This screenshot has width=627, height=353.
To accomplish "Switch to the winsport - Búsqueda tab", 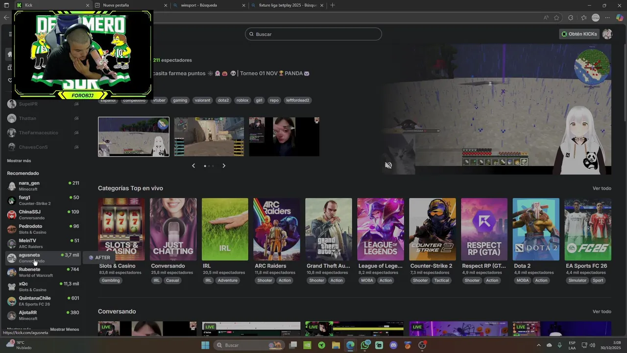I will click(x=209, y=5).
